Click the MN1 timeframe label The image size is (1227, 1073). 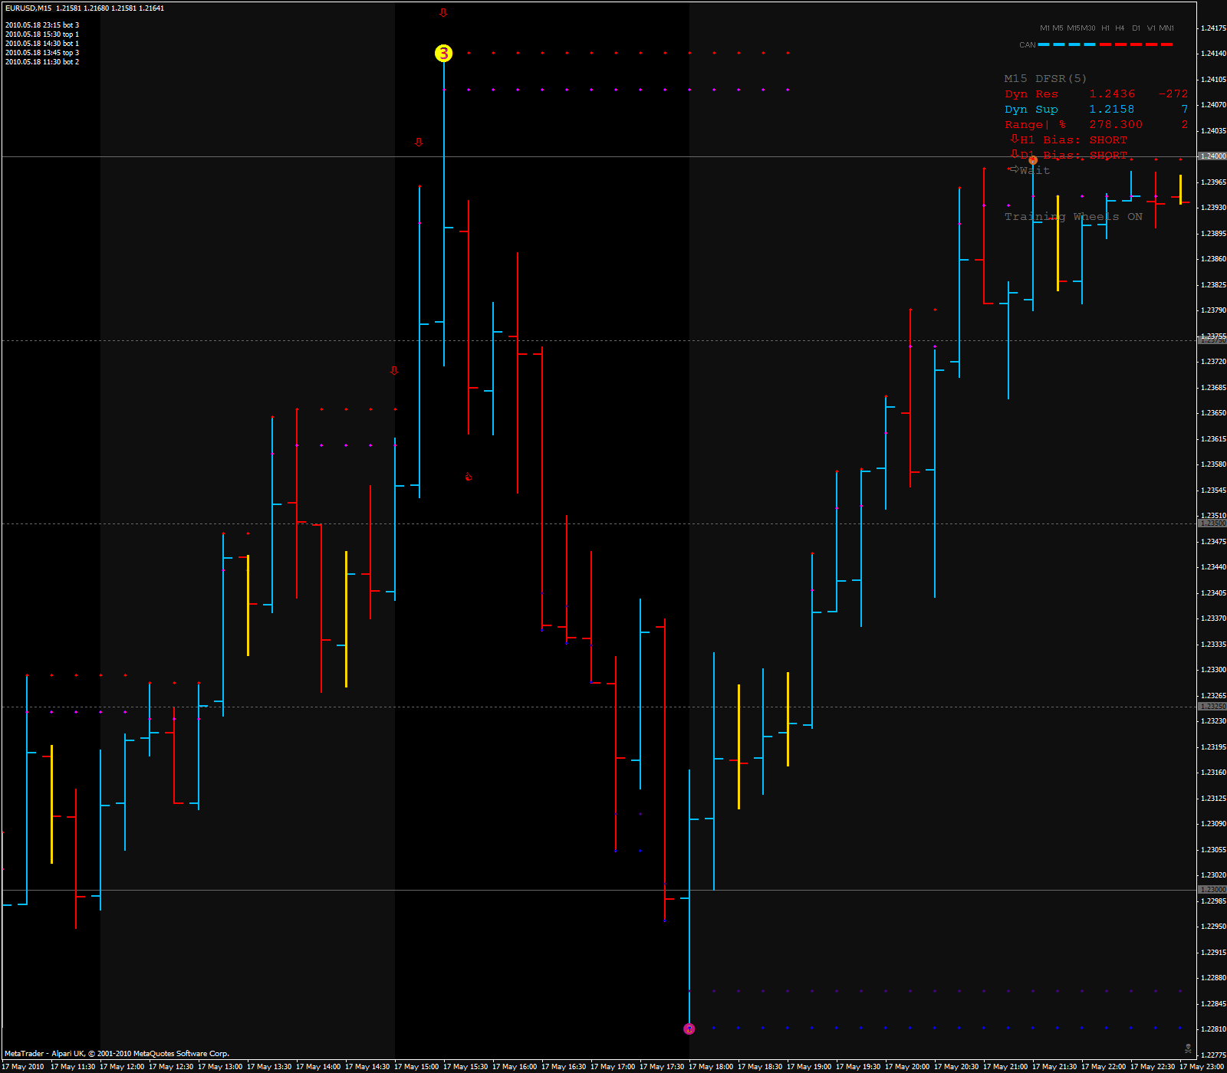coord(1165,28)
